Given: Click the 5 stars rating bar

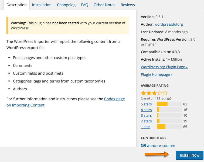Looking at the screenshot, I should click(x=169, y=104).
